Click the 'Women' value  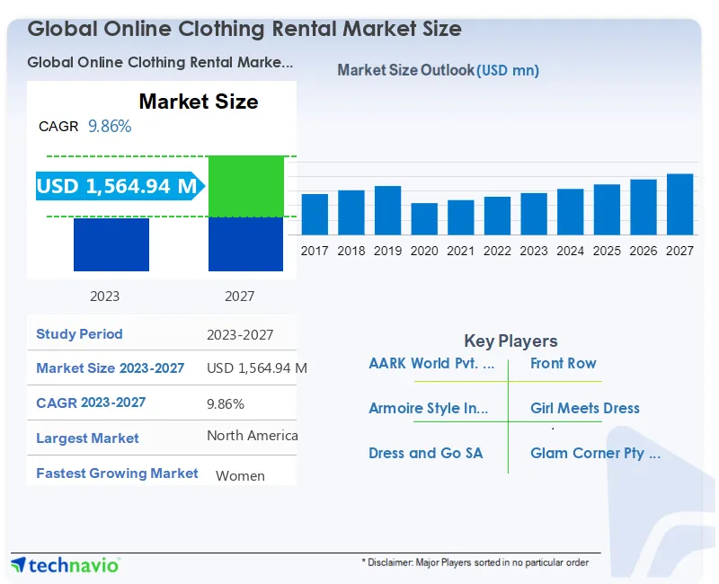240,476
